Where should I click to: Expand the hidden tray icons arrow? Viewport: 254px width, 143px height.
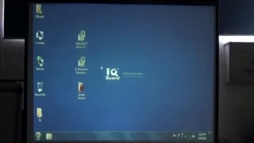coord(185,136)
